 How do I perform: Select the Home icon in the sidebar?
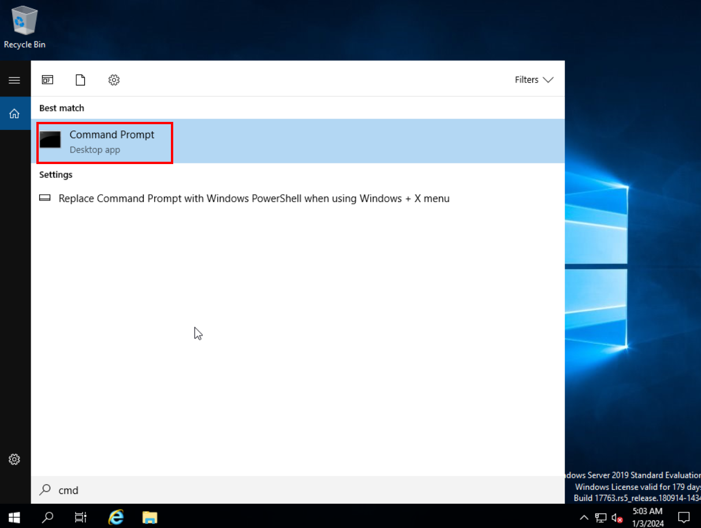coord(14,114)
